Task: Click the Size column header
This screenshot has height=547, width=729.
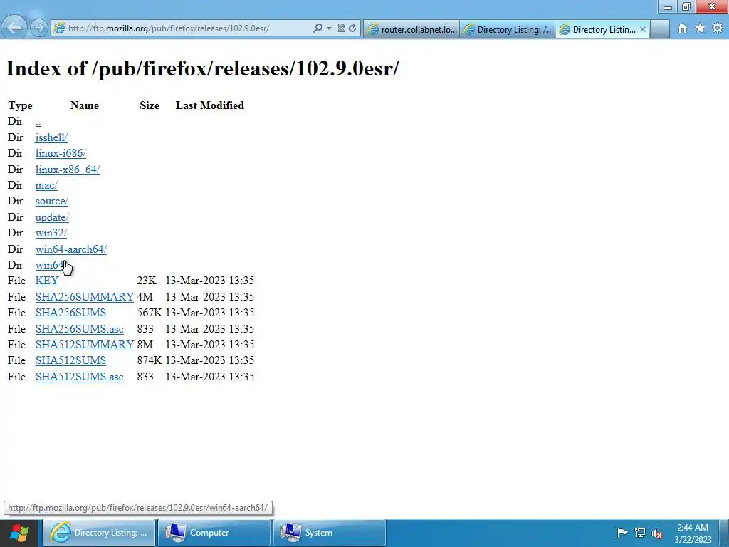Action: coord(150,105)
